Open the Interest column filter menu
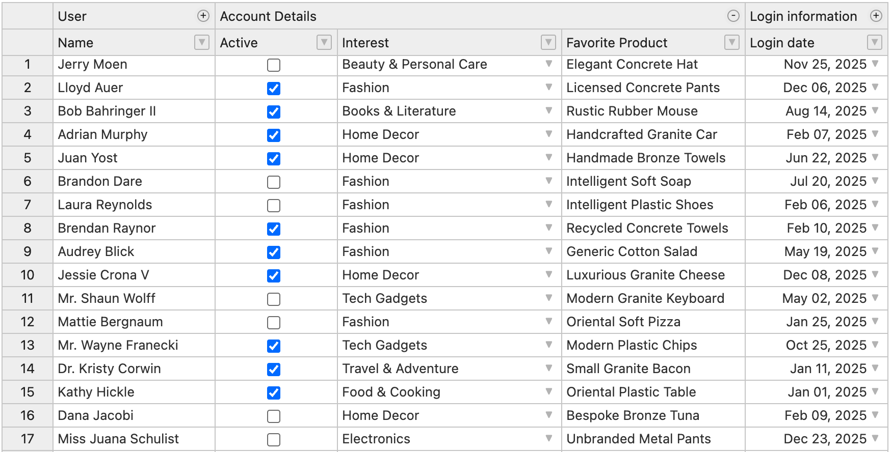 pos(548,42)
